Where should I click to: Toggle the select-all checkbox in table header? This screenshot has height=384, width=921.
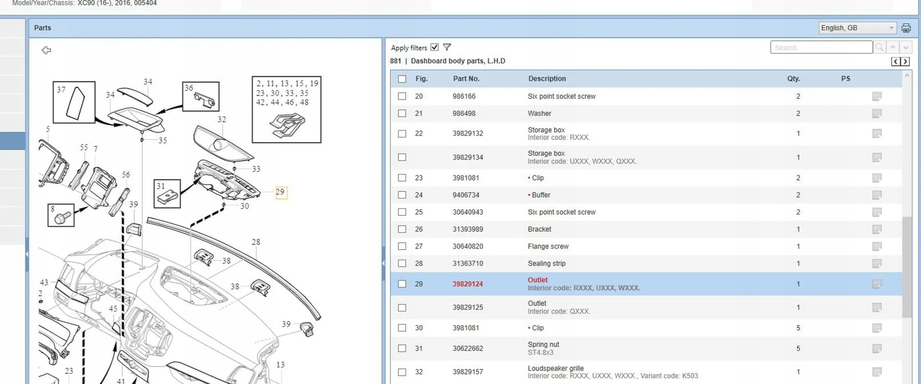click(x=402, y=79)
